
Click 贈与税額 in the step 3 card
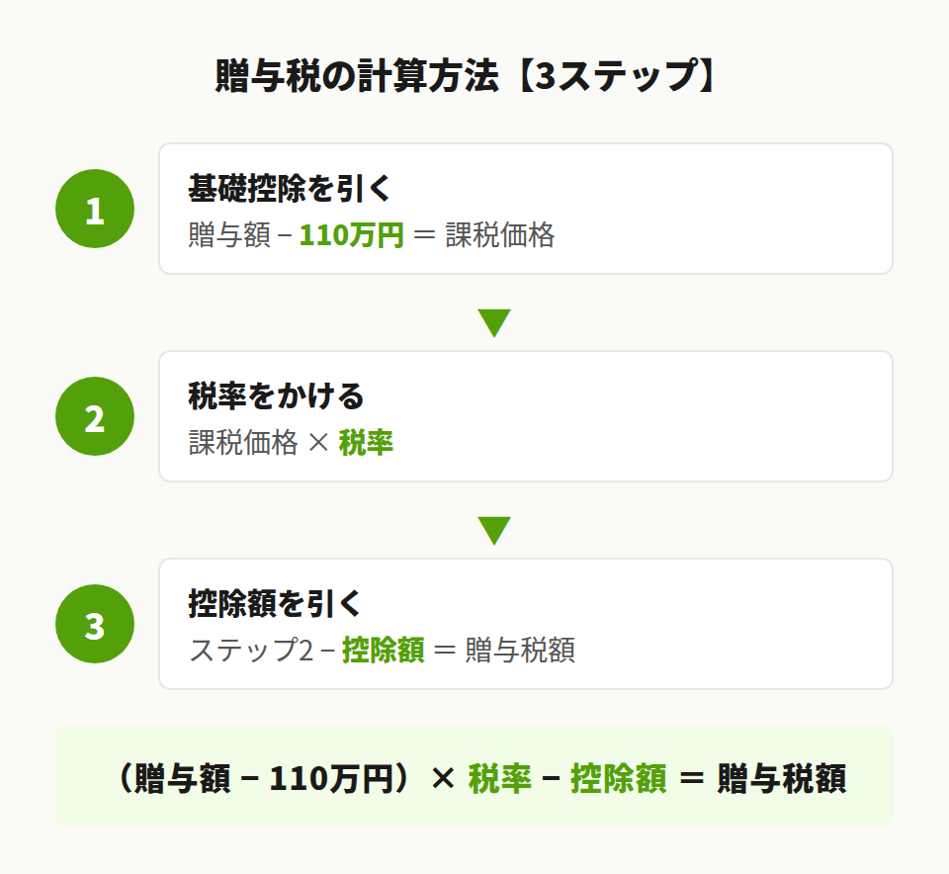pos(520,651)
